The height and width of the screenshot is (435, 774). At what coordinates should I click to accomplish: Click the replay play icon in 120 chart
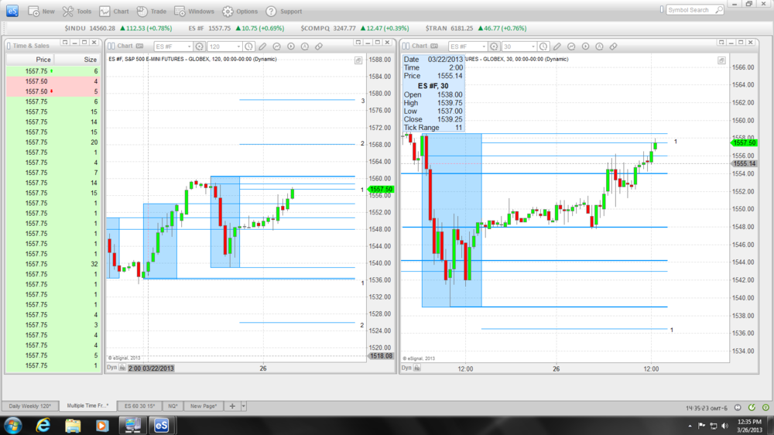(291, 46)
